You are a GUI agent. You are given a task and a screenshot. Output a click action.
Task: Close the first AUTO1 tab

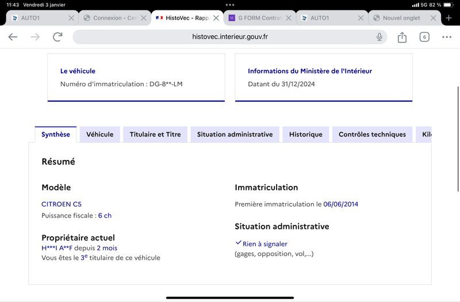(x=71, y=18)
